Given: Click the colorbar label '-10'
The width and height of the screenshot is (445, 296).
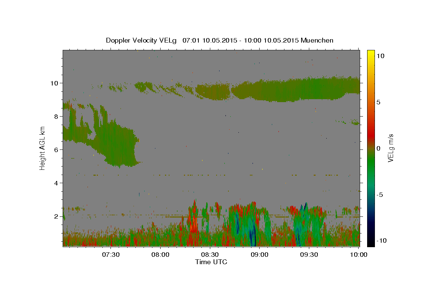Looking at the screenshot, I should [x=381, y=240].
